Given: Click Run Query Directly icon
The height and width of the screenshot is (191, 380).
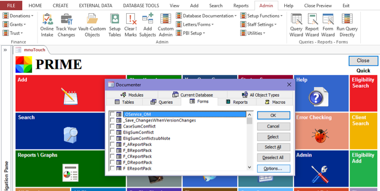Looking at the screenshot, I should coord(347,19).
